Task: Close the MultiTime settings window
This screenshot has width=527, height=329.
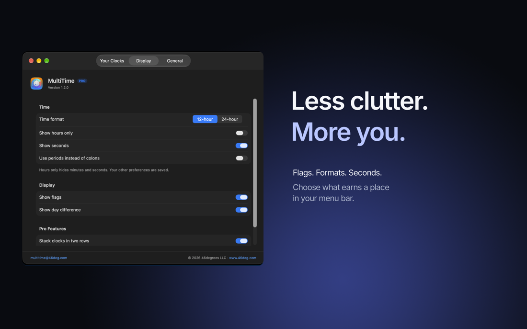Action: 31,61
